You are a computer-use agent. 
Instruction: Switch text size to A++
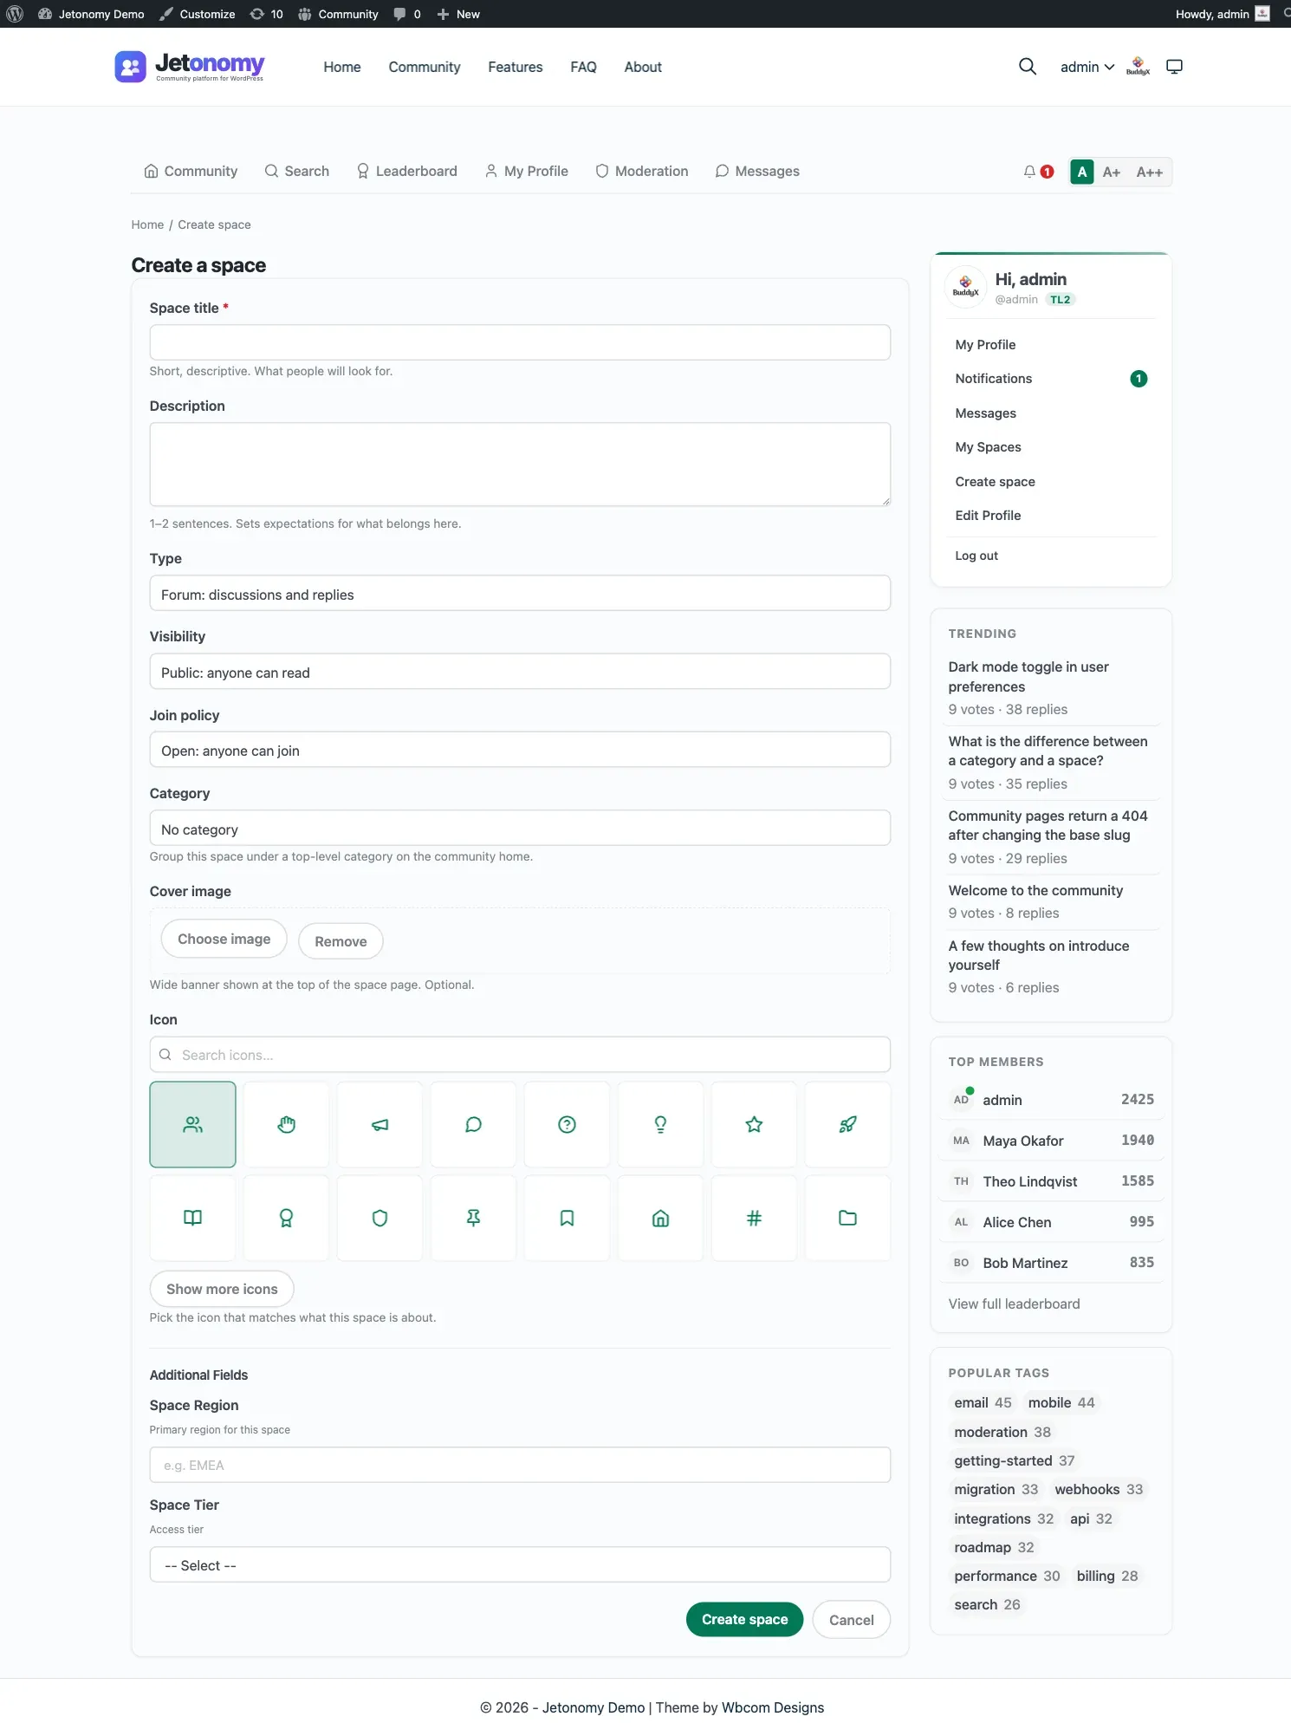coord(1150,172)
